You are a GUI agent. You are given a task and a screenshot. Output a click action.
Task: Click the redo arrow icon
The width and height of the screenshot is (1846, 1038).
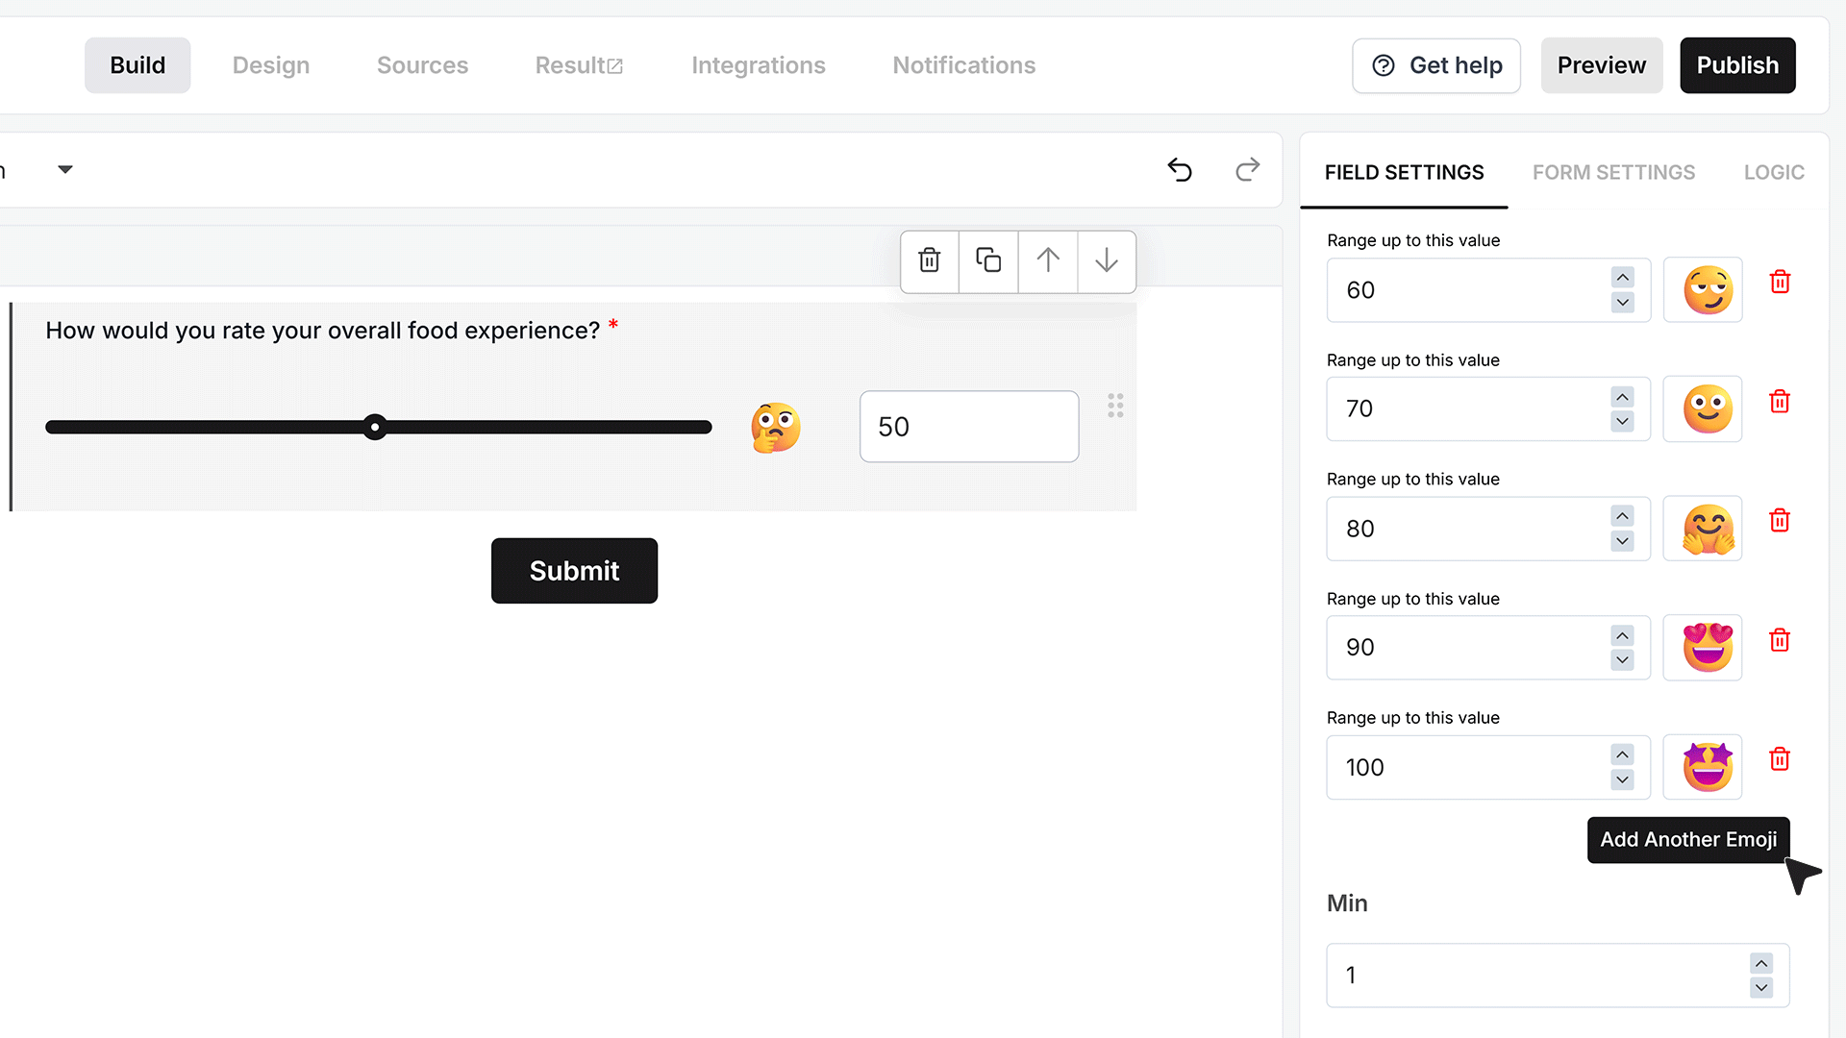[1247, 170]
